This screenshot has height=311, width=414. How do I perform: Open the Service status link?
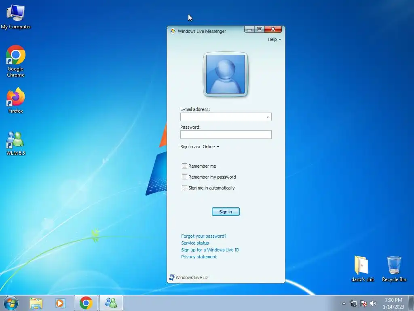click(195, 243)
